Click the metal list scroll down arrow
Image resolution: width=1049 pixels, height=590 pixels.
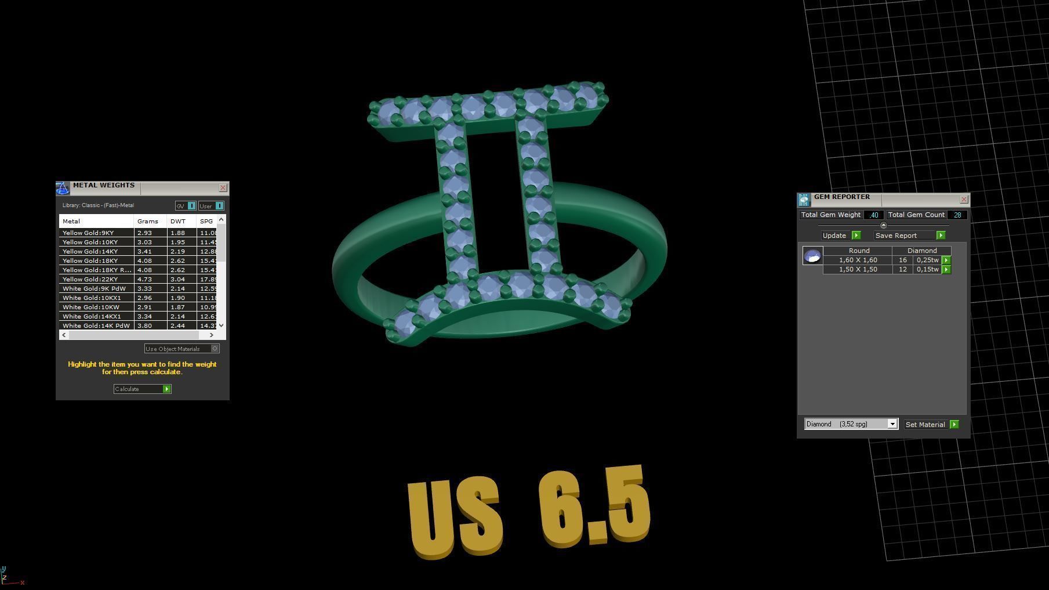click(x=221, y=325)
